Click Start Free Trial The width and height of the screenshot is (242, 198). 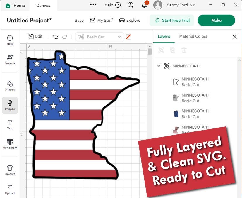click(x=172, y=20)
